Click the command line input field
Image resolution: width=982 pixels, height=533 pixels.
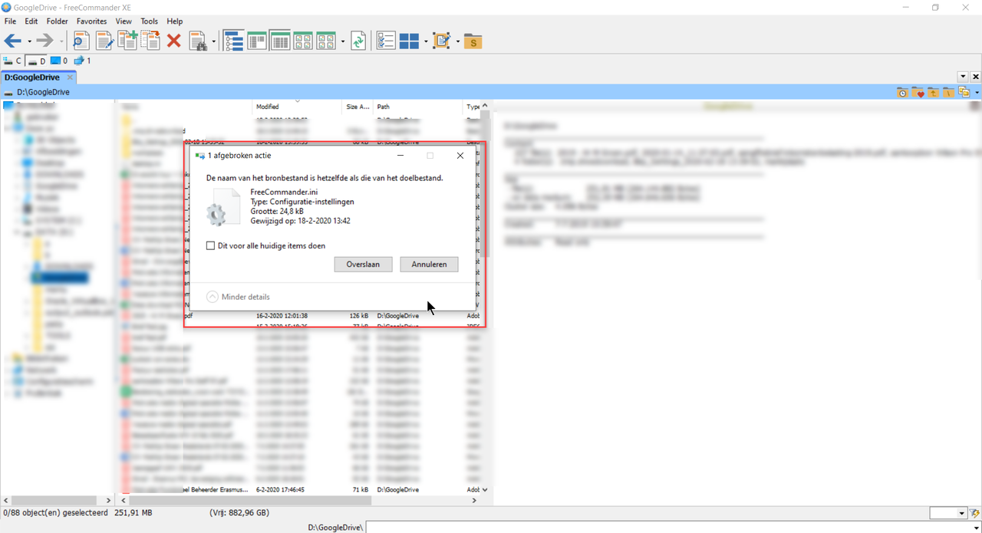coord(674,527)
